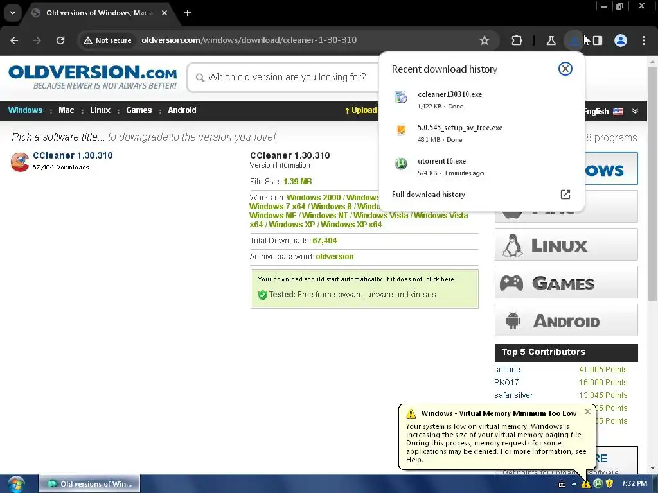Click the security shield tray icon
Viewport: 658px width, 493px height.
click(609, 483)
